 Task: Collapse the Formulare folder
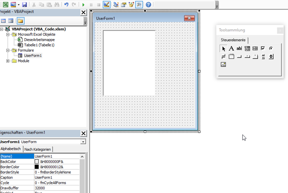coord(8,50)
